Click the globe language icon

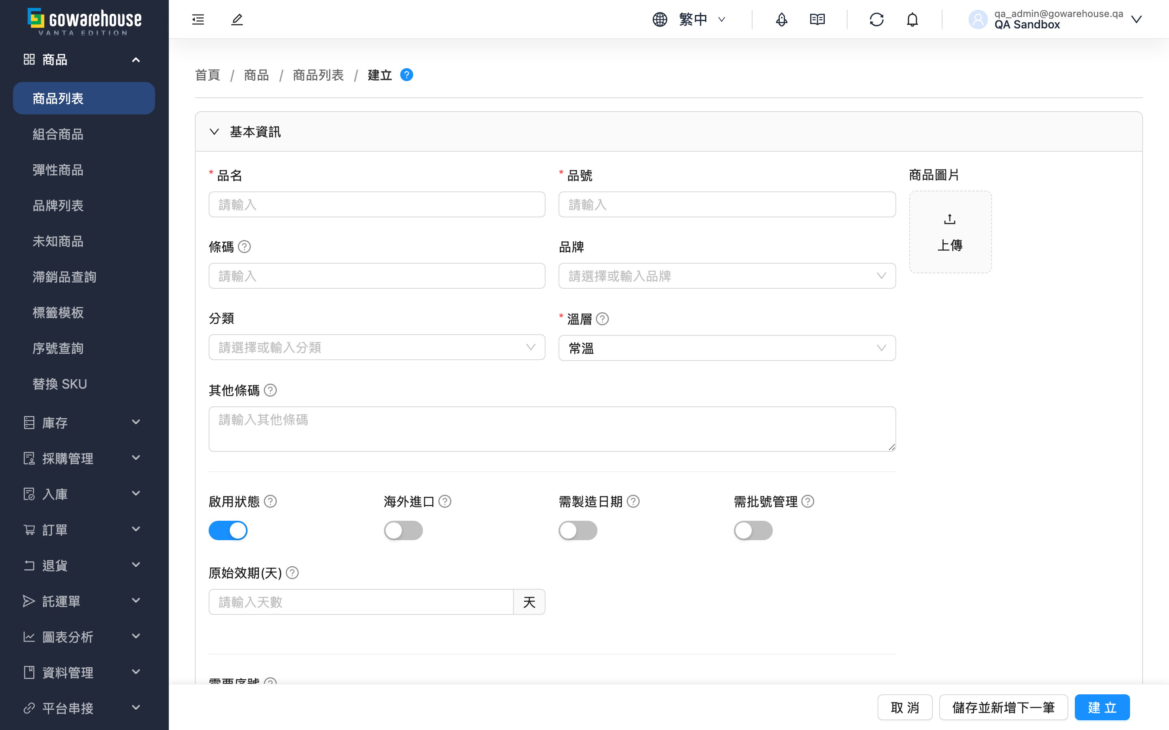pyautogui.click(x=660, y=19)
